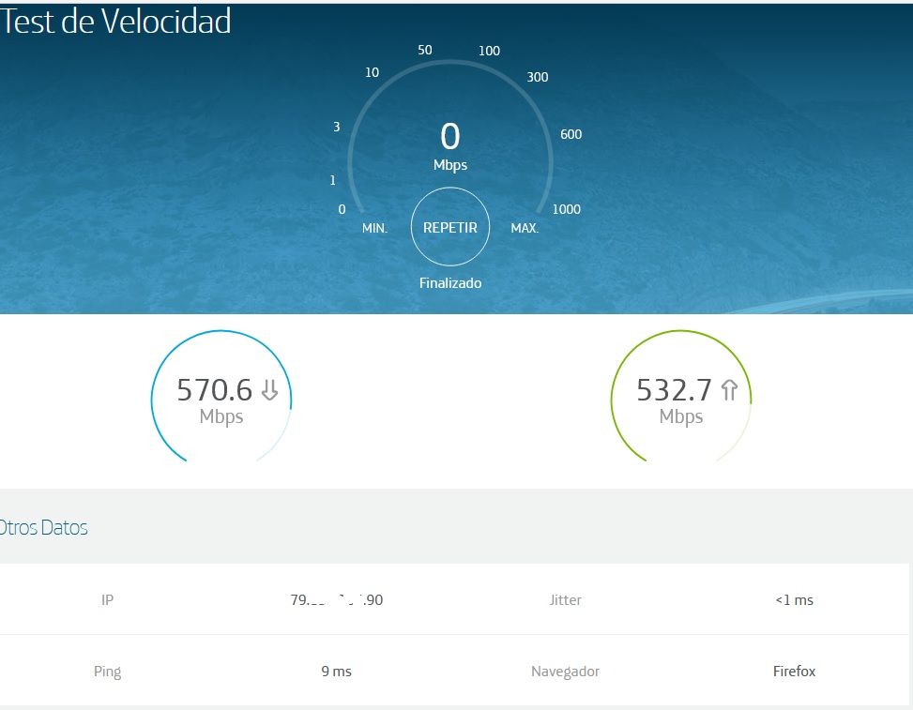Click the upload arrow icon beside 532.7
The image size is (913, 710).
728,390
